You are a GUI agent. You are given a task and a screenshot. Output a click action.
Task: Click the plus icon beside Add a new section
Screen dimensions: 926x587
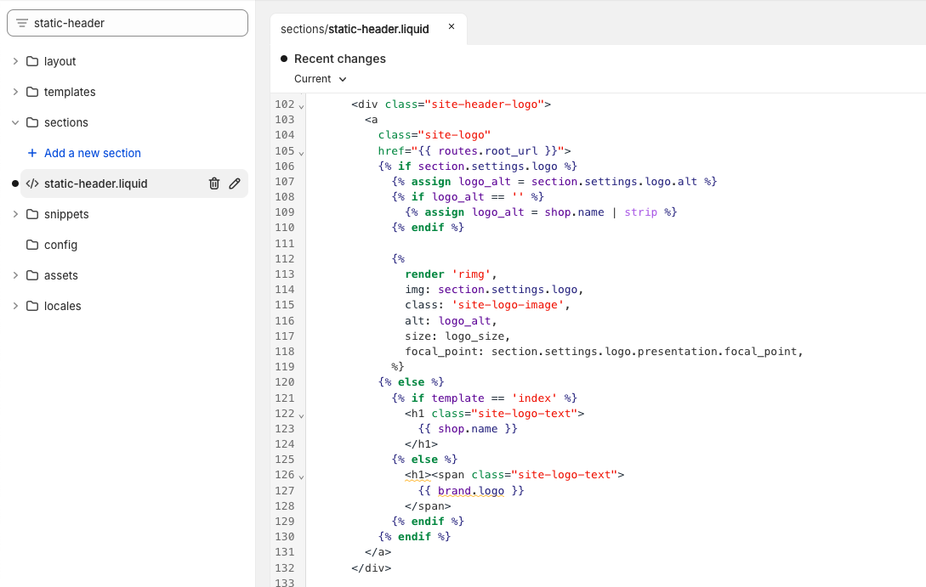(x=32, y=153)
